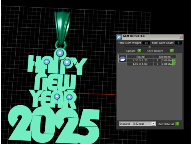Click quantity 2 in the 1.30 row
This screenshot has height=144, width=192.
[x=157, y=60]
